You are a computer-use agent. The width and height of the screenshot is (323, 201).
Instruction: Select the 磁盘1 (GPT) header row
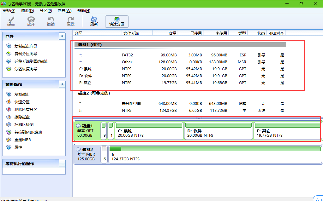[180, 45]
